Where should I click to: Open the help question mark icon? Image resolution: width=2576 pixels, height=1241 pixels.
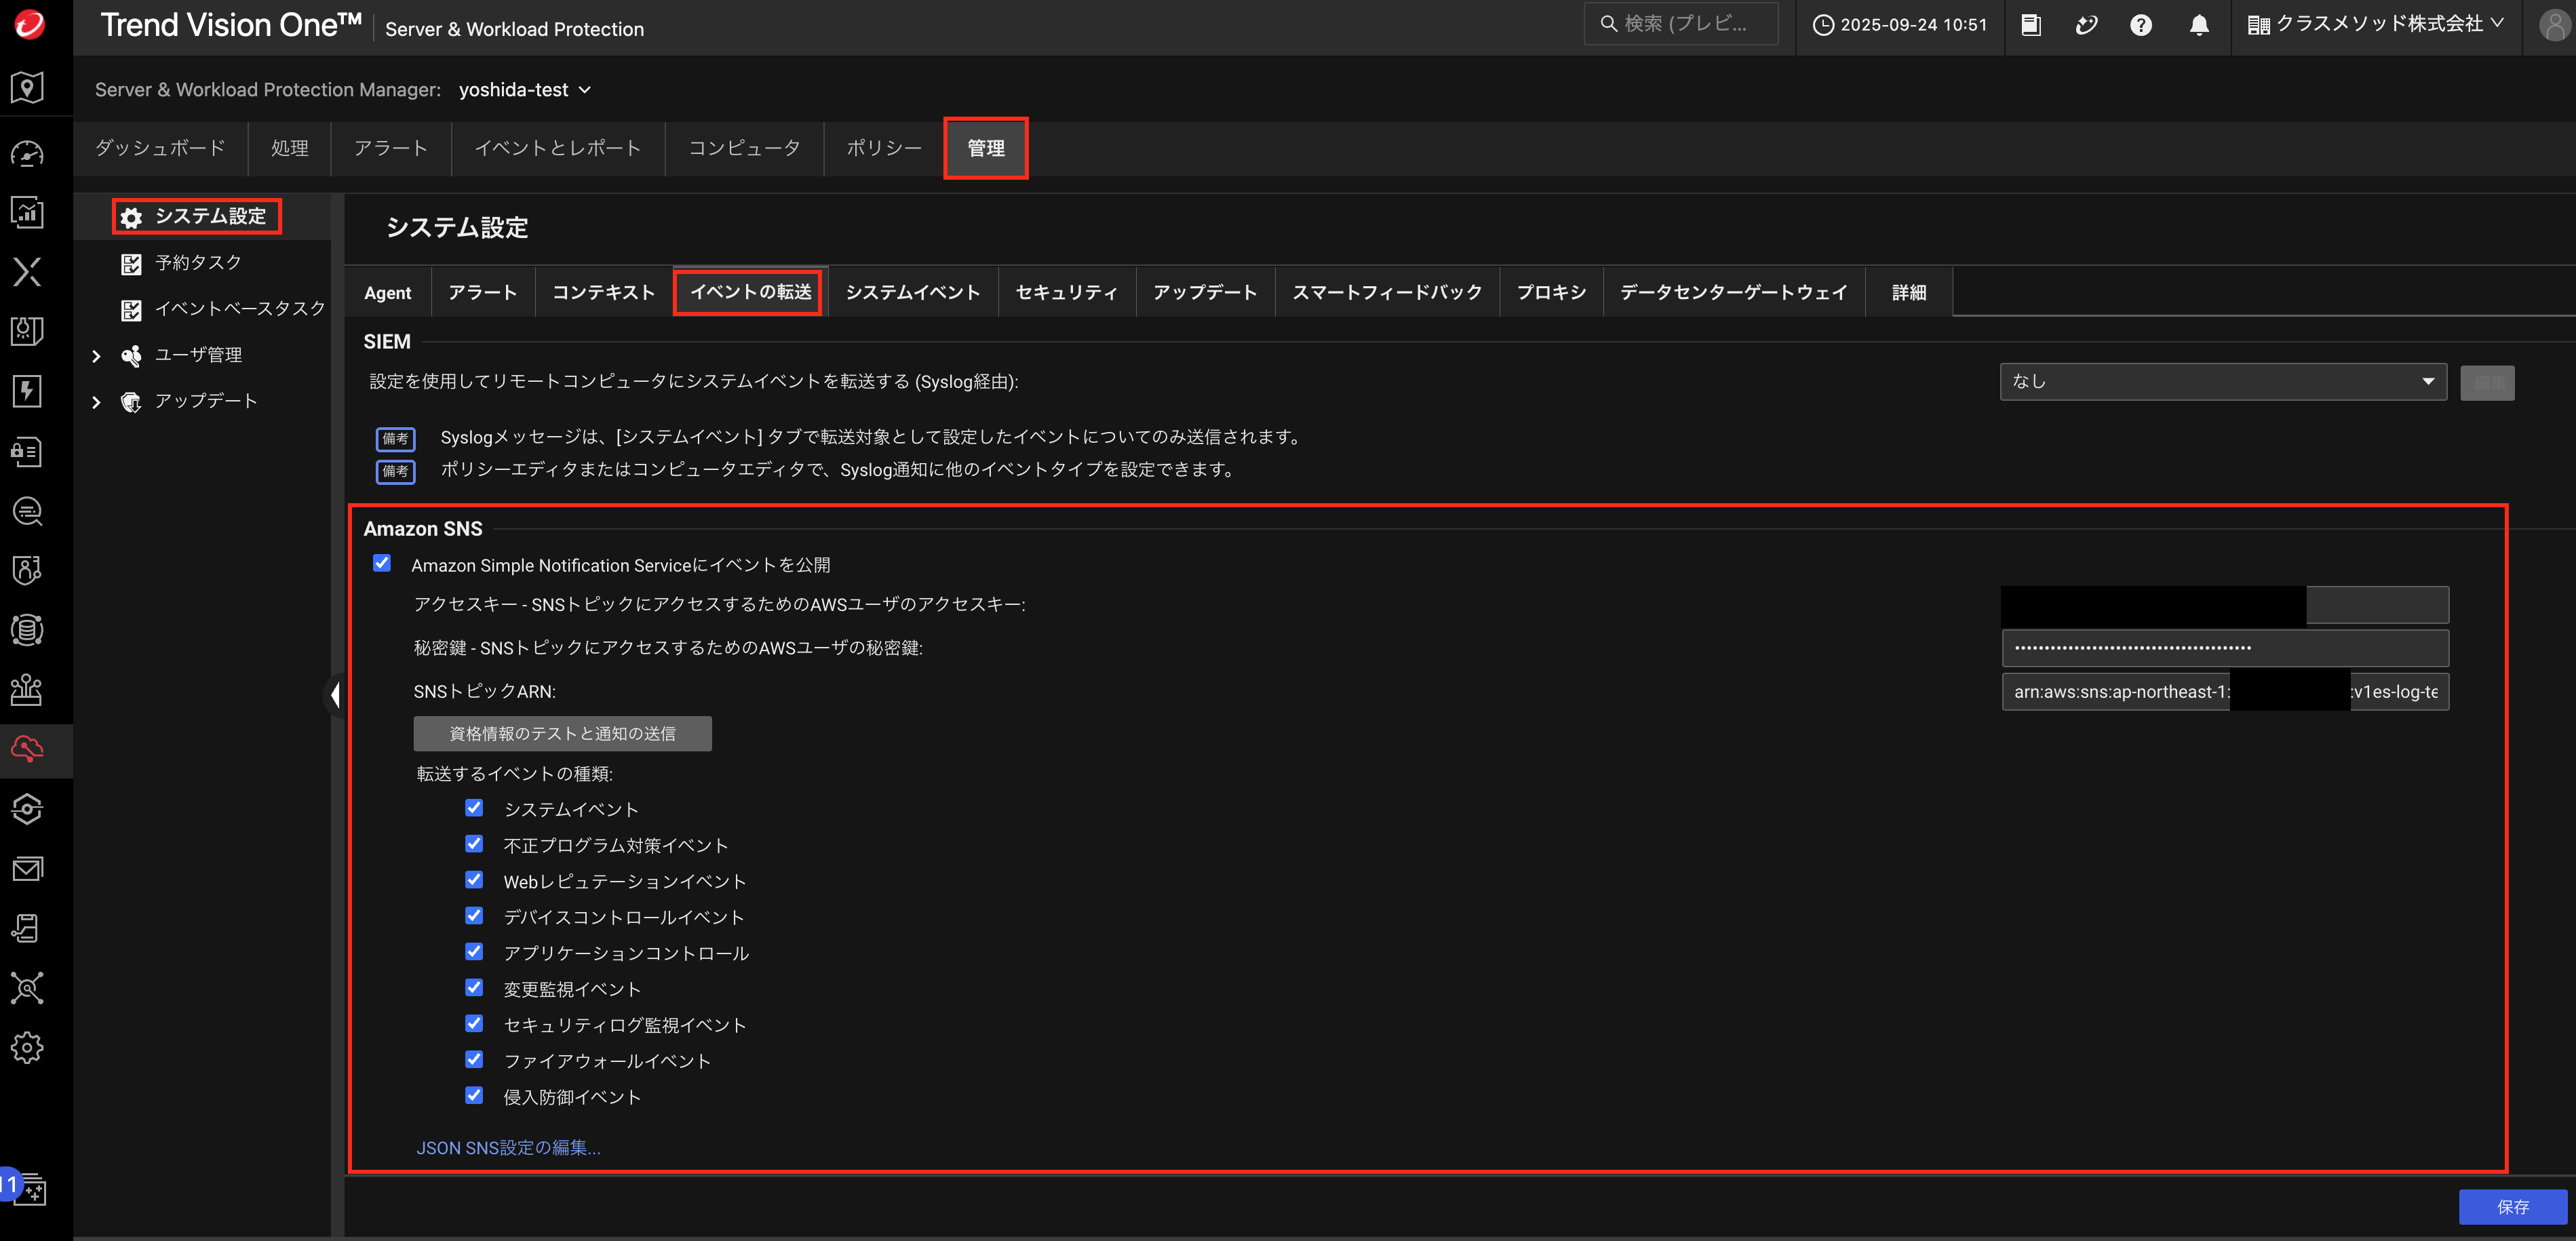point(2141,25)
